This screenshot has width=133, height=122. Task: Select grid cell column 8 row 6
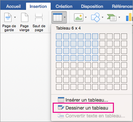[110, 72]
